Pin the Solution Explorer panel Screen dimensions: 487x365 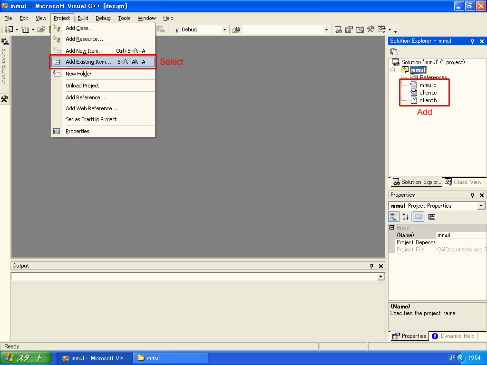(472, 41)
